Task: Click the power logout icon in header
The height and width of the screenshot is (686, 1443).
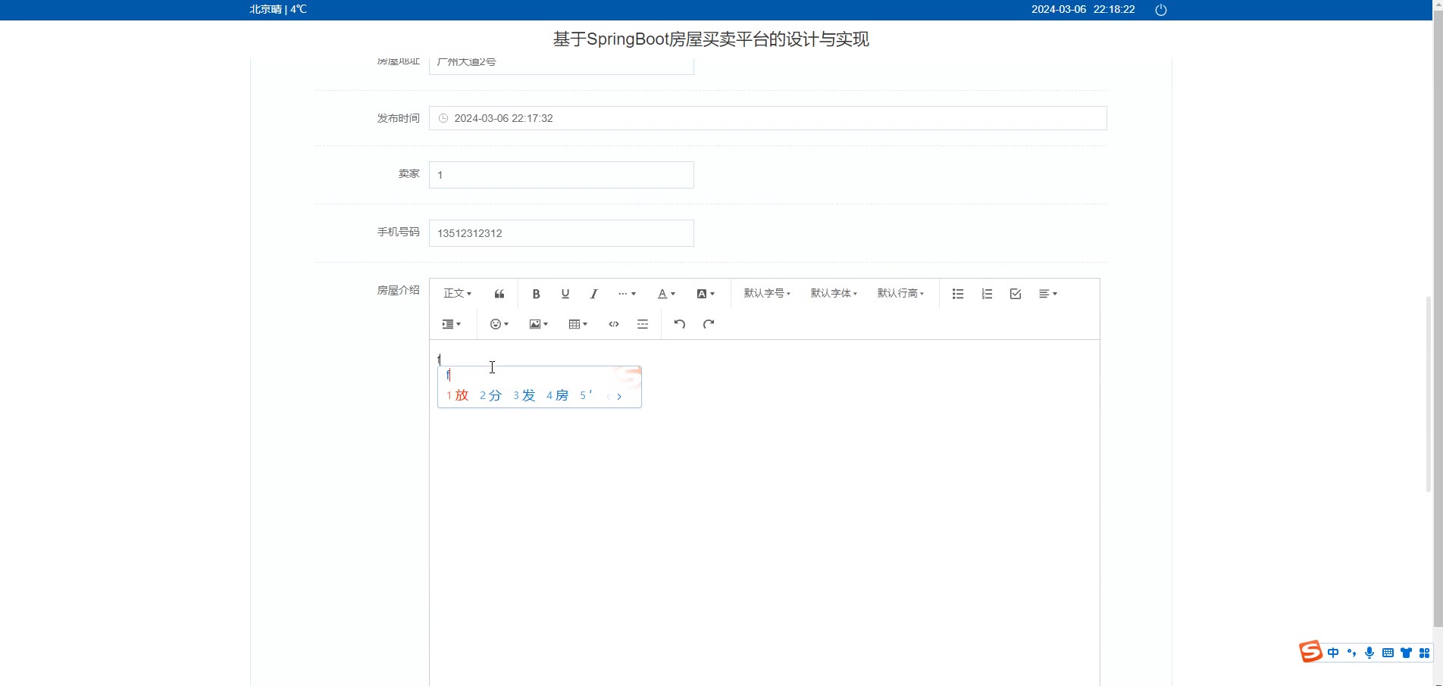Action: click(x=1161, y=10)
